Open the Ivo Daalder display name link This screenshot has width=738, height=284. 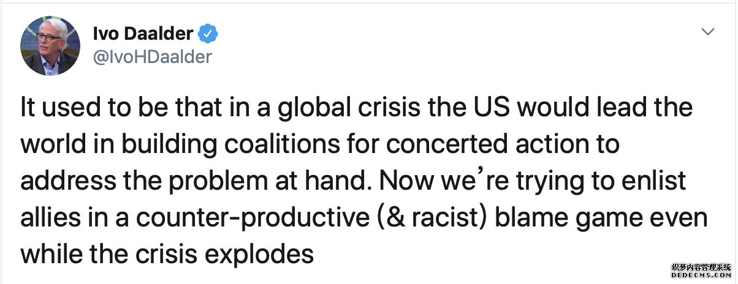point(143,35)
